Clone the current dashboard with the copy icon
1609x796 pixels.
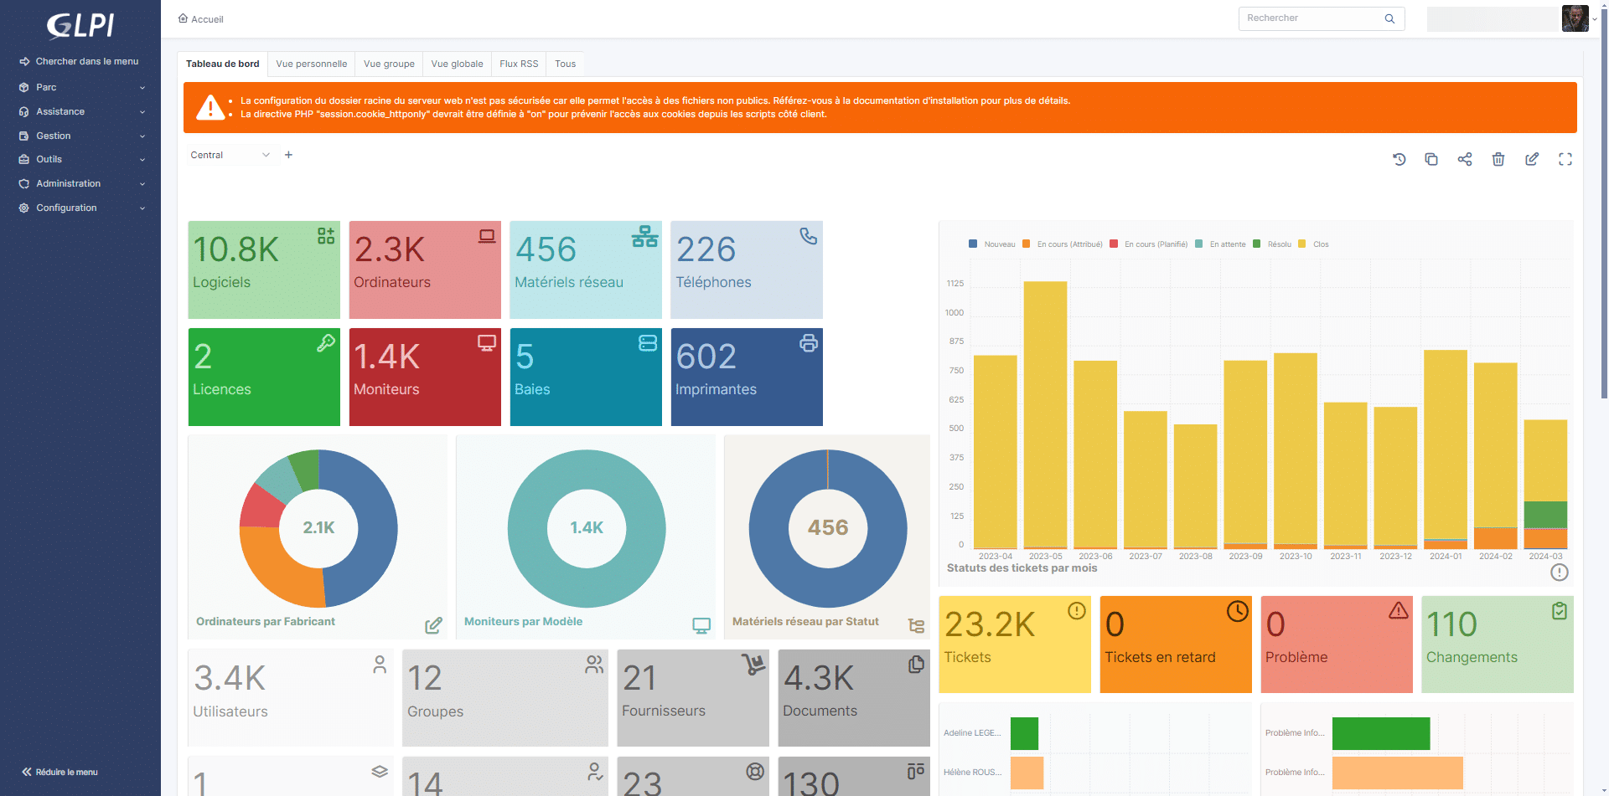(x=1431, y=159)
